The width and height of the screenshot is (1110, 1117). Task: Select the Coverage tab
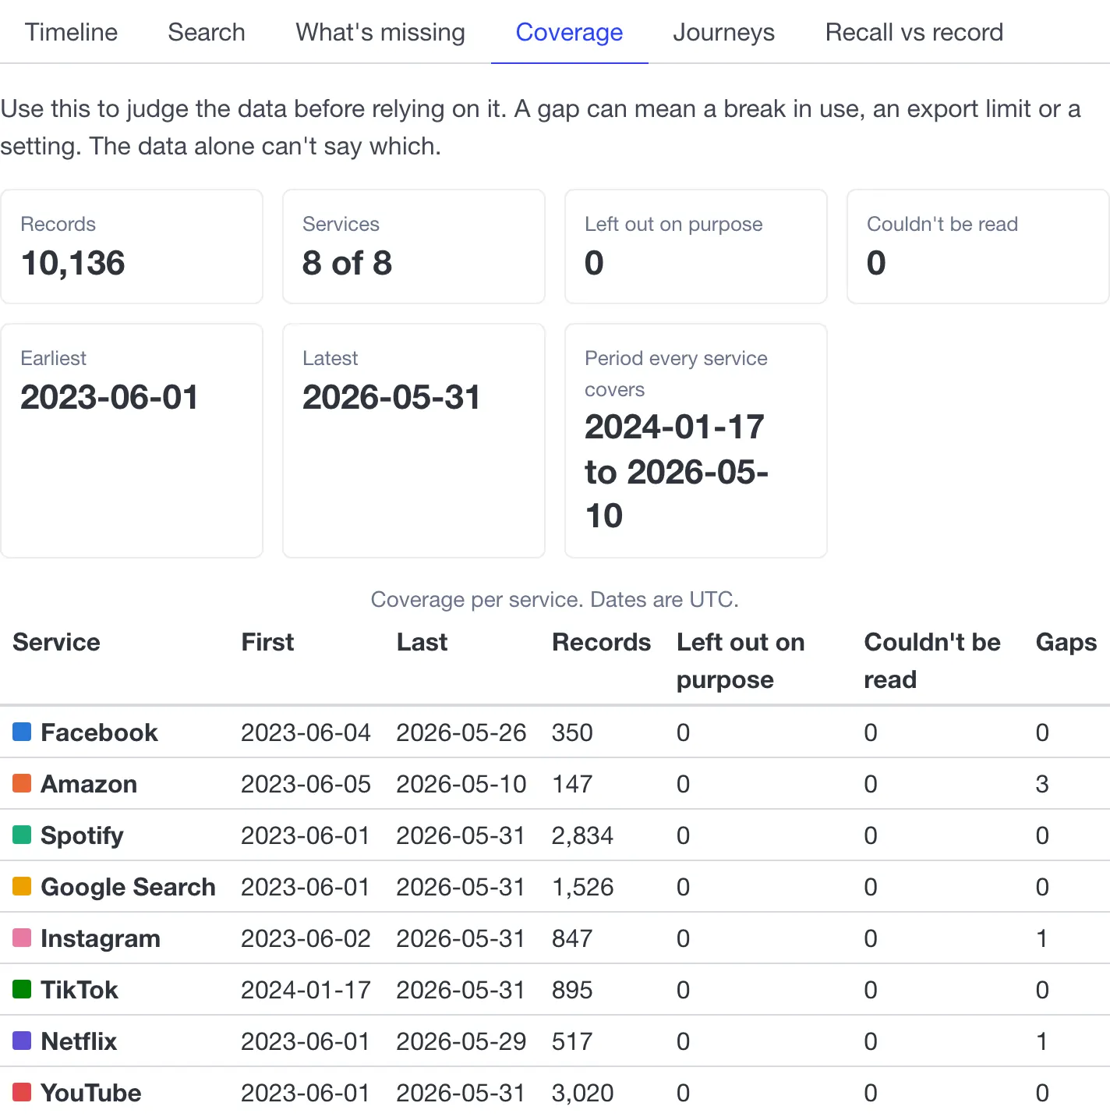pos(569,32)
